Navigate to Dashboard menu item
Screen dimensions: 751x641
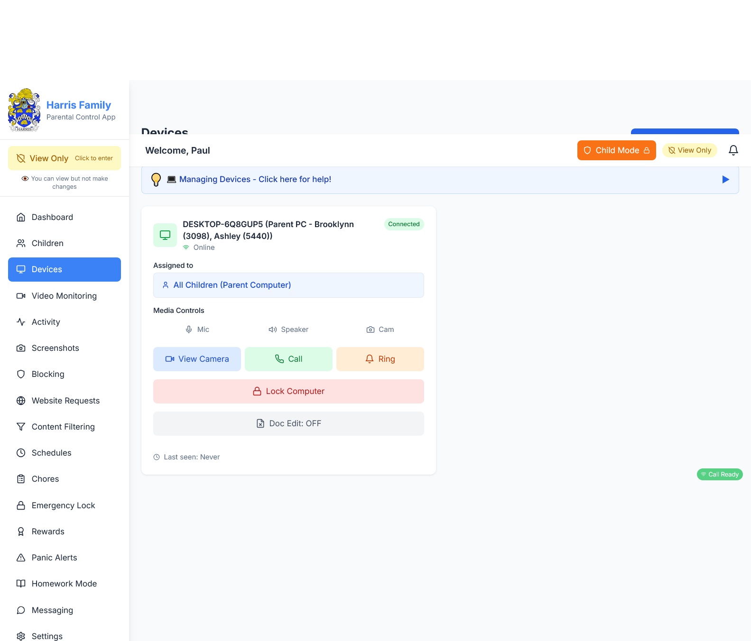coord(52,217)
